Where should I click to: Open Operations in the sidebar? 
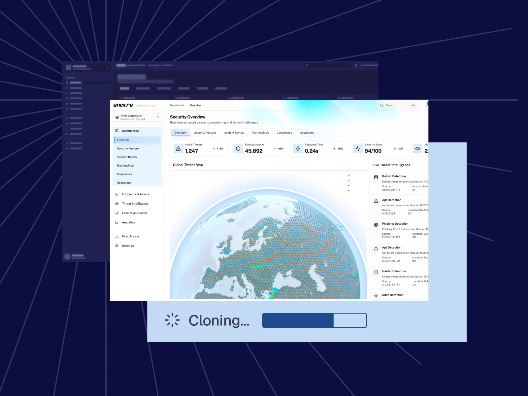(124, 183)
